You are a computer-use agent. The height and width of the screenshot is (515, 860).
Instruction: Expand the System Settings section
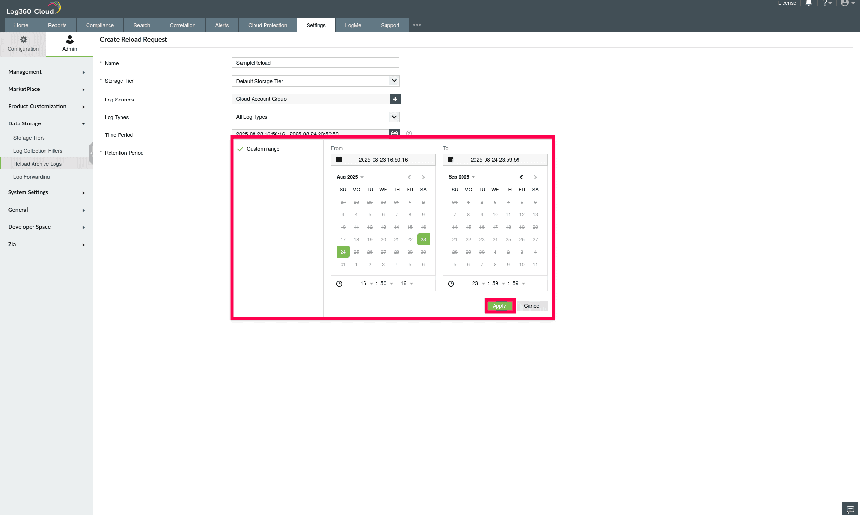point(46,192)
